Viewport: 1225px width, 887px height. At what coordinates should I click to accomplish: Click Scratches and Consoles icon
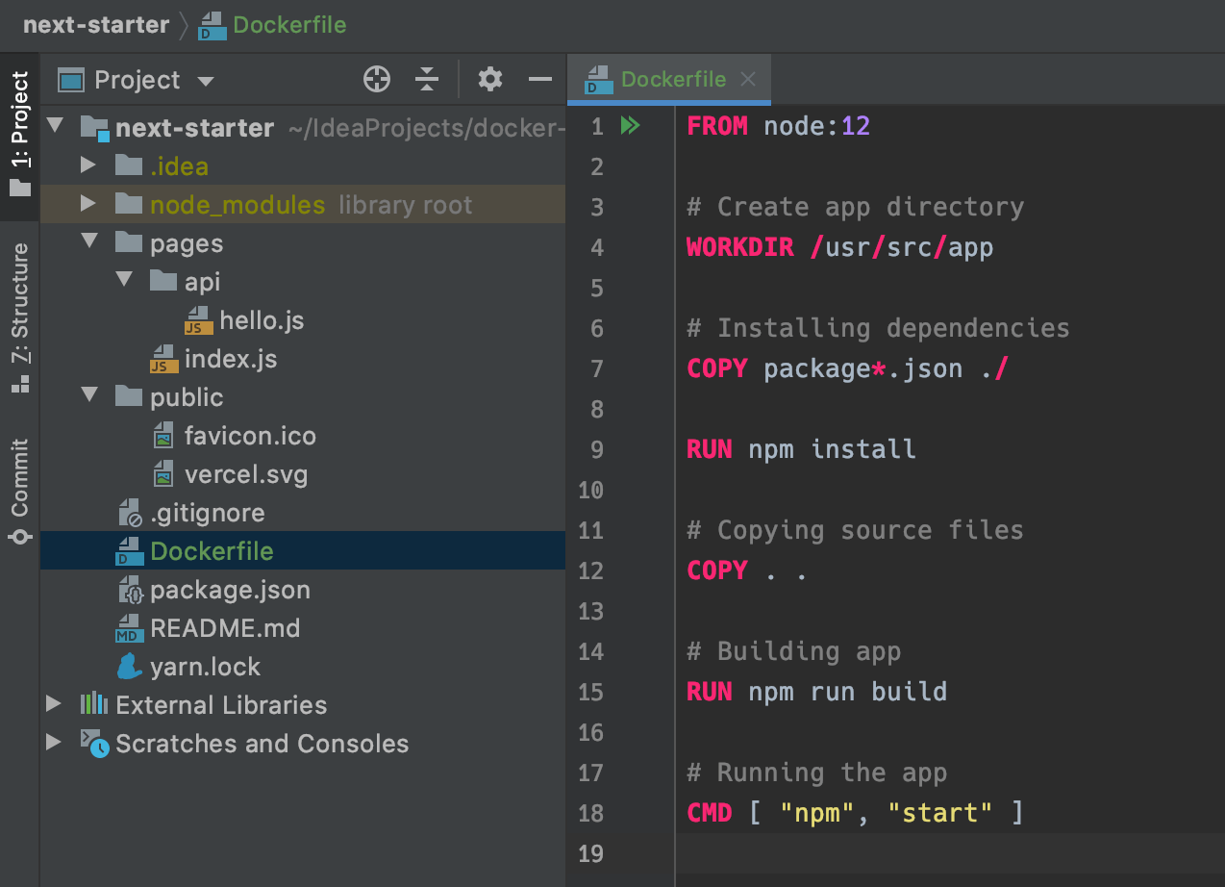point(94,744)
